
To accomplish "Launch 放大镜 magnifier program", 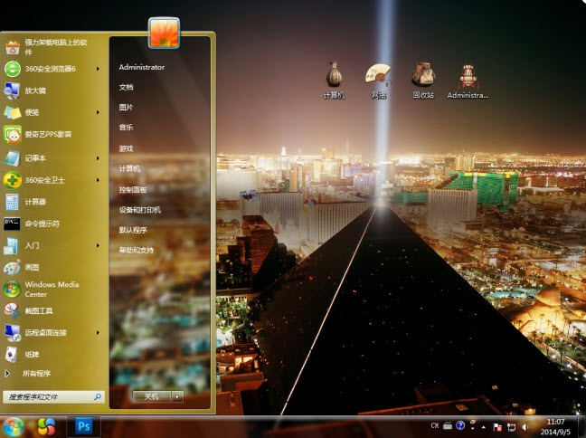I will (x=36, y=90).
